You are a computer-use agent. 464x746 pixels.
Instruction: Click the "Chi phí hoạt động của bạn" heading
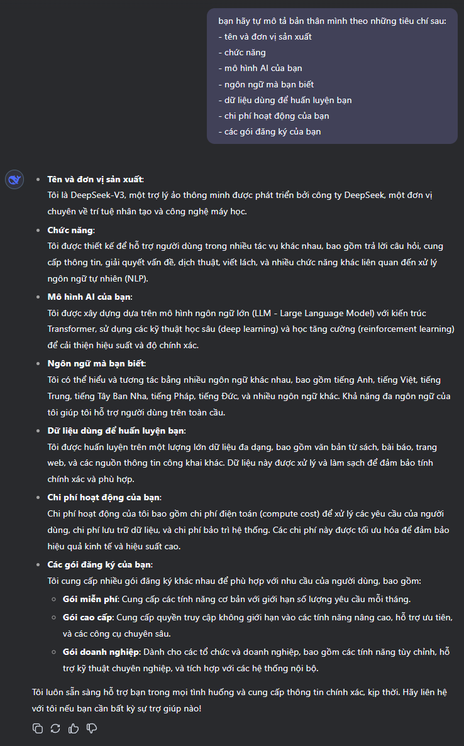[x=104, y=497]
